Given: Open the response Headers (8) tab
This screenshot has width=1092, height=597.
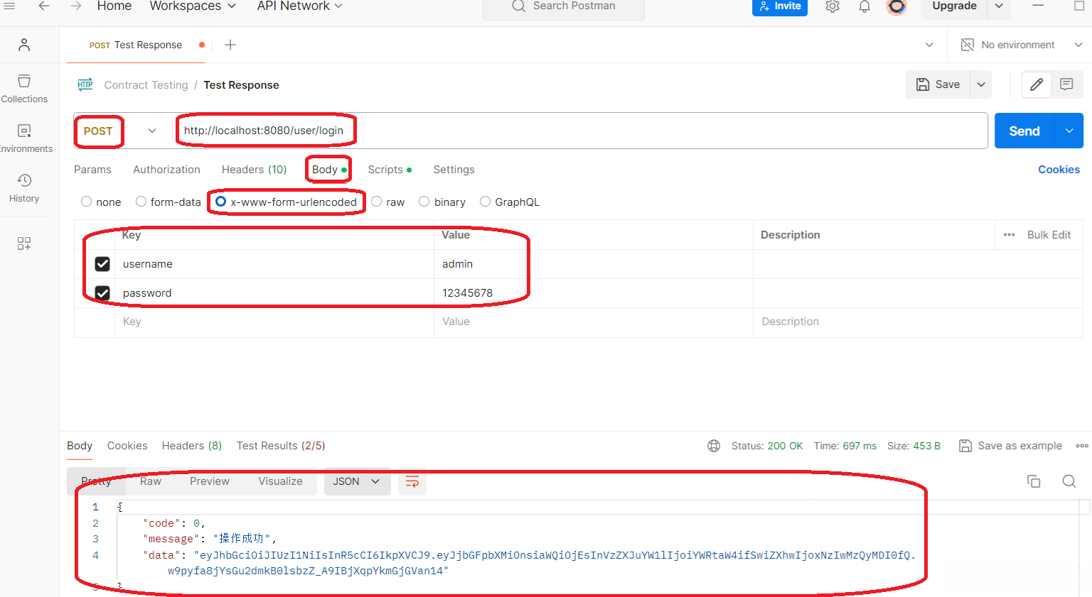Looking at the screenshot, I should (192, 446).
